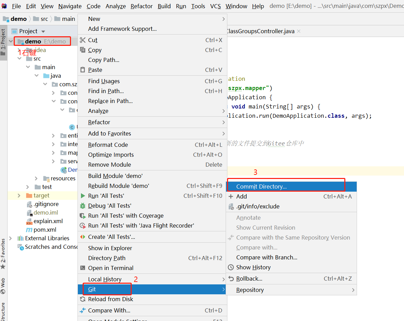Choose Show in Explorer

tap(152, 248)
